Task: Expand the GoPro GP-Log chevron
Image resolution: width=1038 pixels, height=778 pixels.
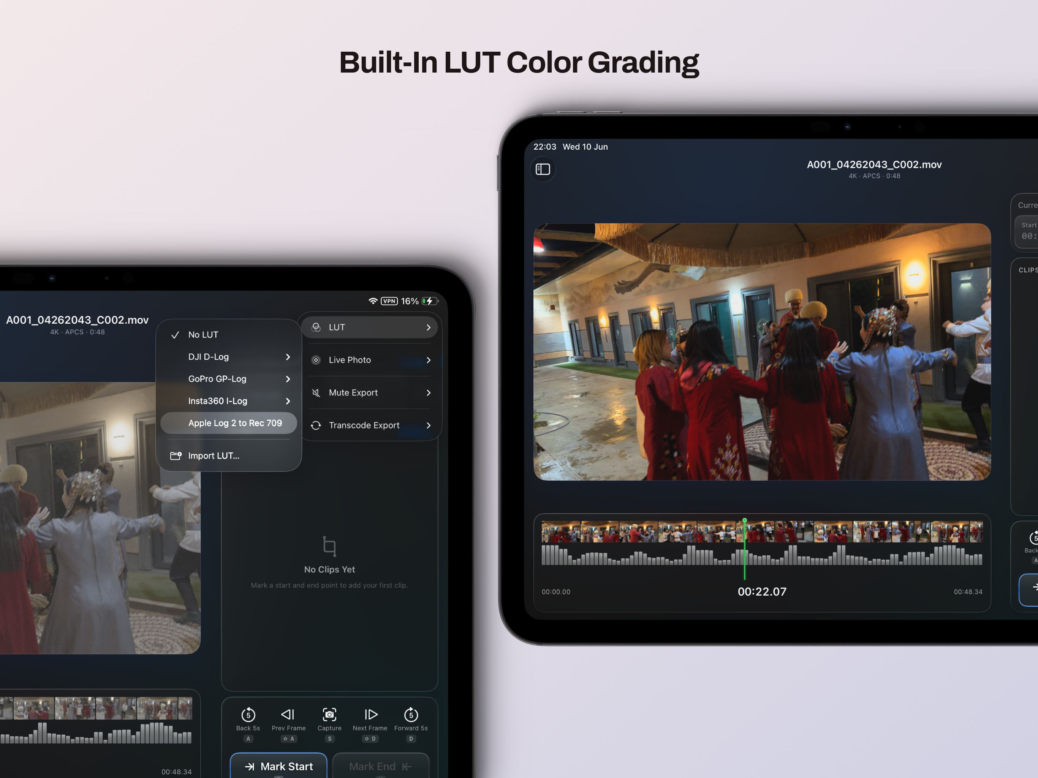Action: click(288, 379)
